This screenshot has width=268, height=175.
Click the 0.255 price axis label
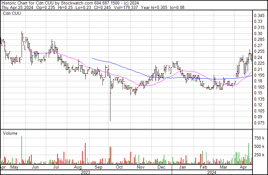[x=259, y=51]
